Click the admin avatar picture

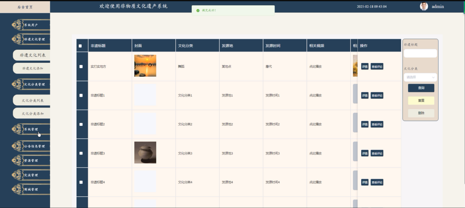click(x=424, y=7)
